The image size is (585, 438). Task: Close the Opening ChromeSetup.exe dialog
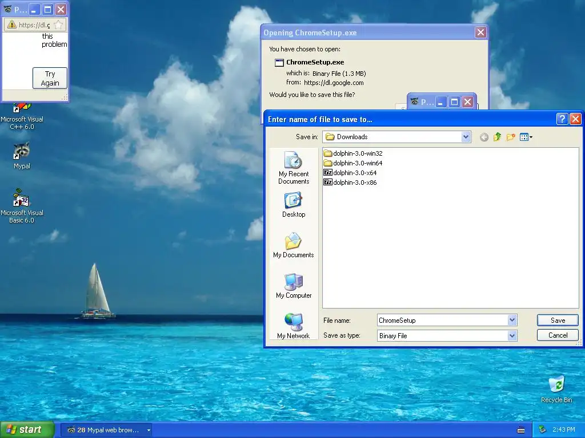click(480, 33)
